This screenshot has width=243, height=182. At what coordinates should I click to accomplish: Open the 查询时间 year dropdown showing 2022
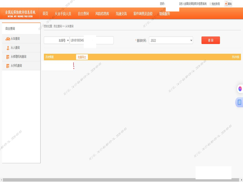point(171,40)
